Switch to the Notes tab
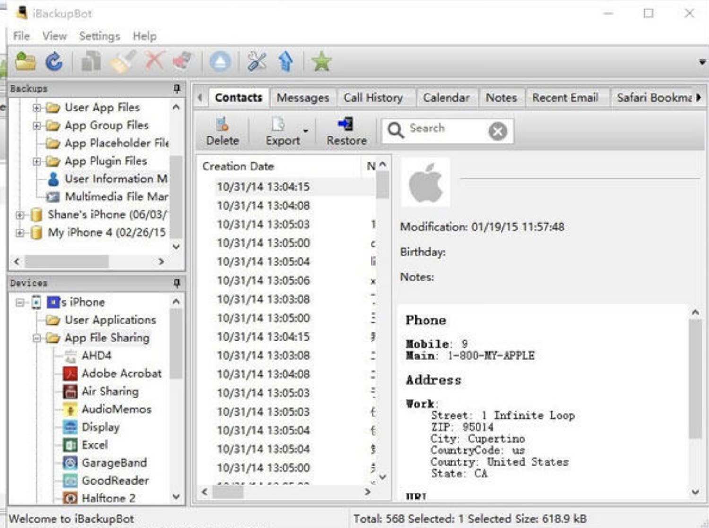The image size is (709, 528). tap(501, 98)
